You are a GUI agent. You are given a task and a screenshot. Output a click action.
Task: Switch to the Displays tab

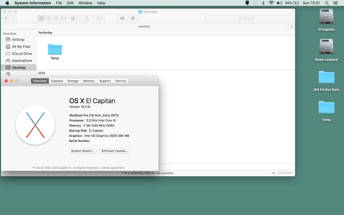(57, 81)
